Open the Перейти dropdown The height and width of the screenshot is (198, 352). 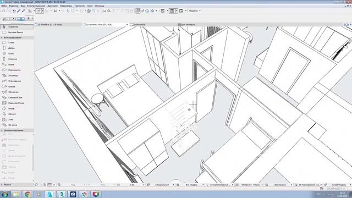pos(195,11)
